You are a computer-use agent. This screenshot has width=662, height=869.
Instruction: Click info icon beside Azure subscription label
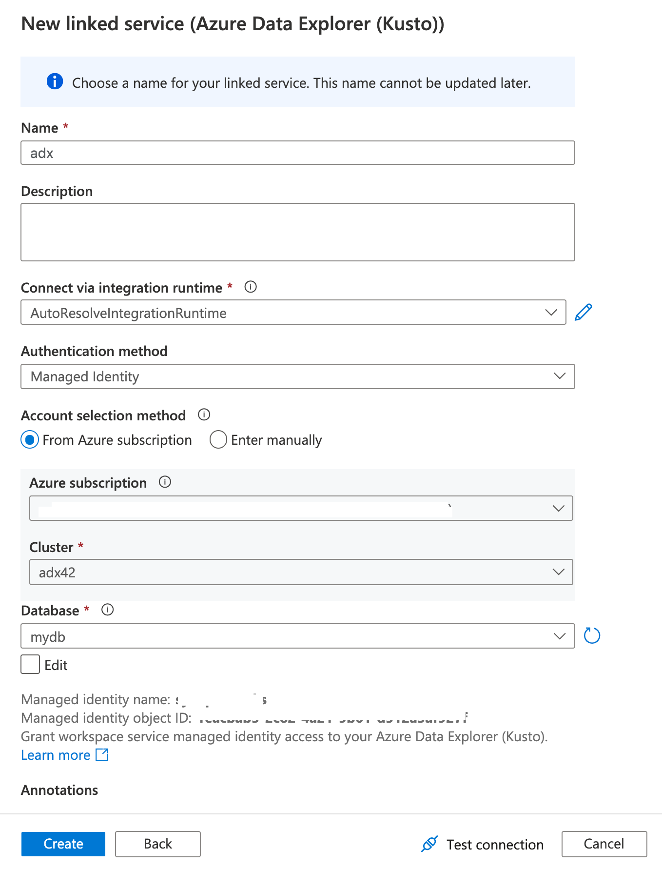tap(165, 482)
